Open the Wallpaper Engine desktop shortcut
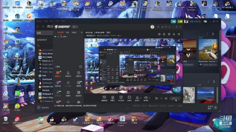 (122, 121)
